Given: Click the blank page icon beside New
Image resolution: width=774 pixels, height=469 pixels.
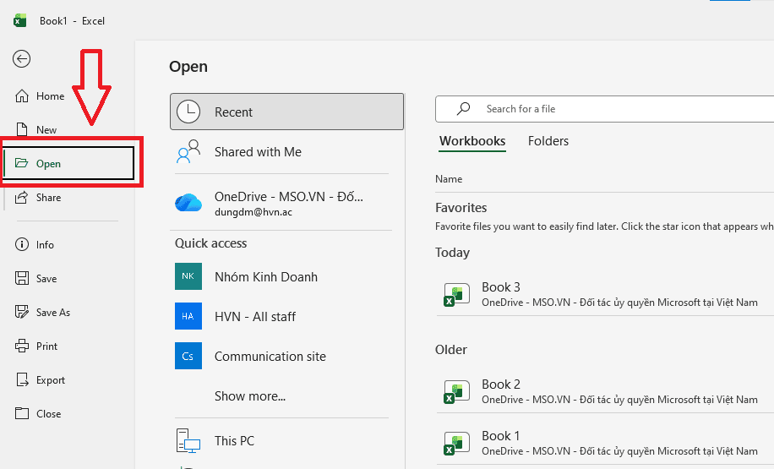Looking at the screenshot, I should tap(22, 129).
